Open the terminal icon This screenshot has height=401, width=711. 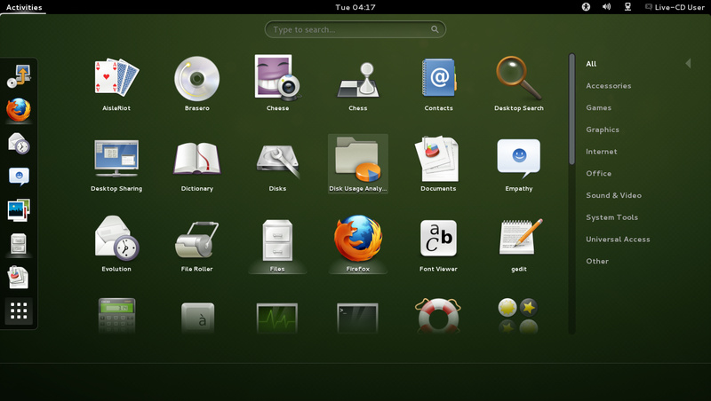pos(357,318)
